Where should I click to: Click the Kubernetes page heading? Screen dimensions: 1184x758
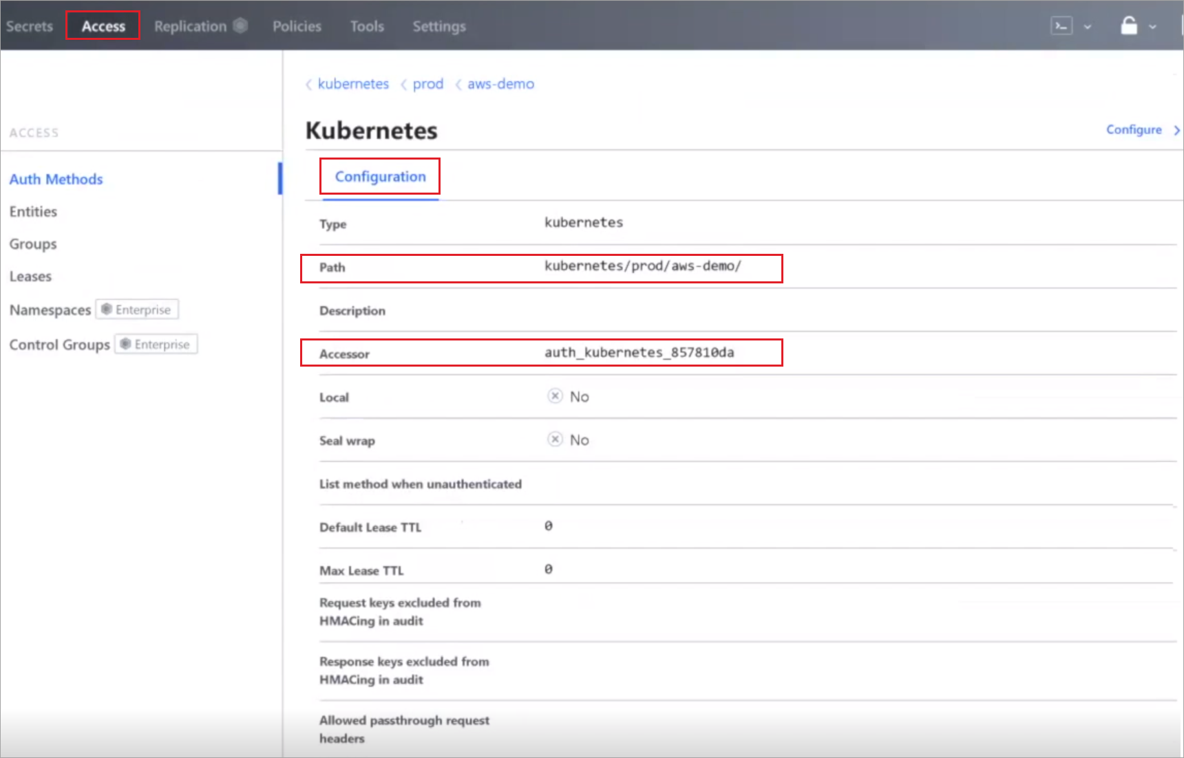pyautogui.click(x=371, y=130)
